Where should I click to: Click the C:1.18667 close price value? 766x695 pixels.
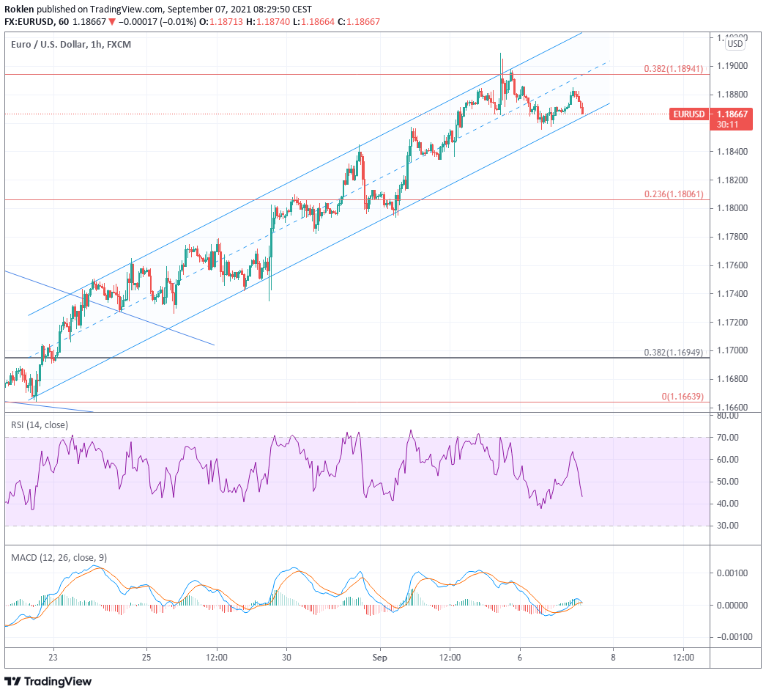(359, 21)
